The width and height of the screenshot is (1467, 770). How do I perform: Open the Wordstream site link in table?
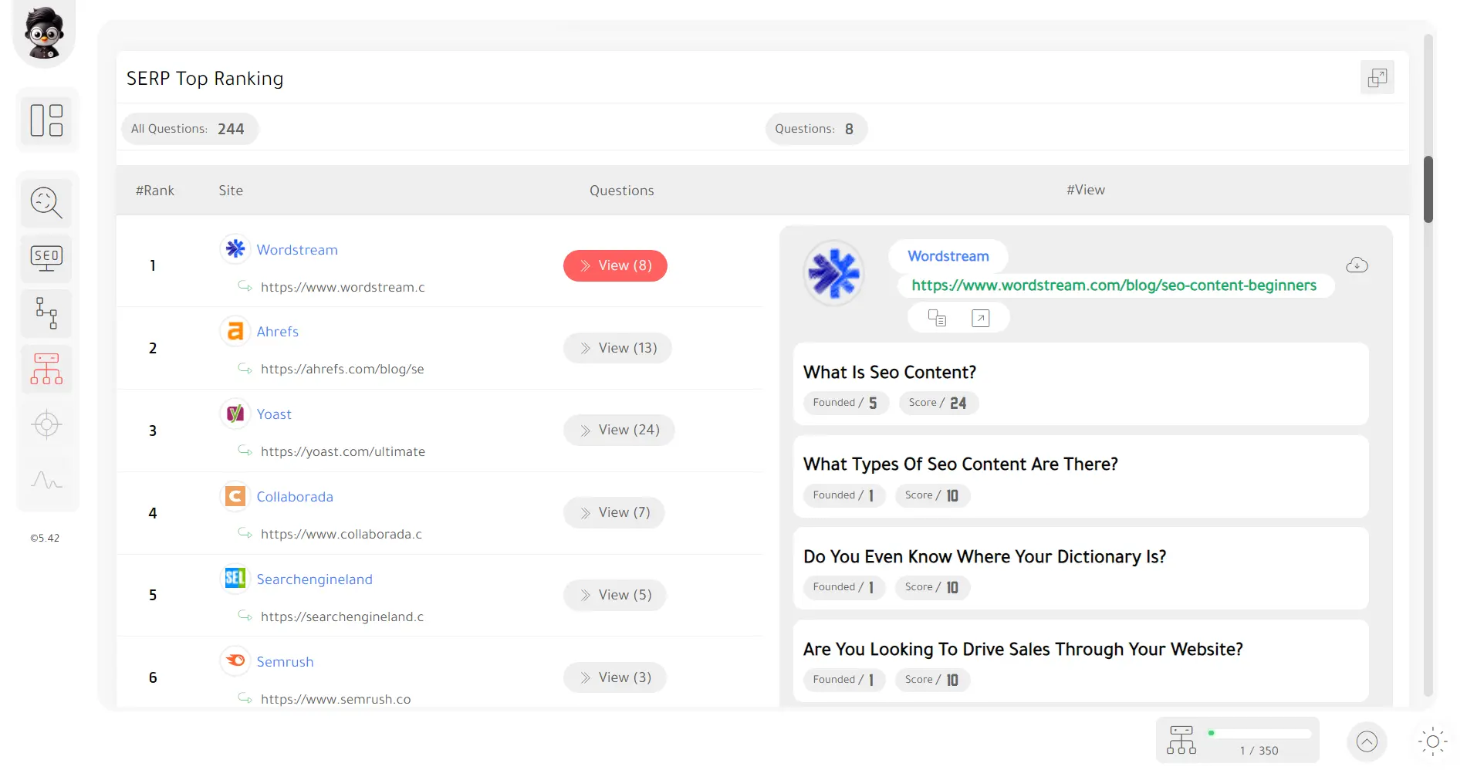click(x=297, y=249)
